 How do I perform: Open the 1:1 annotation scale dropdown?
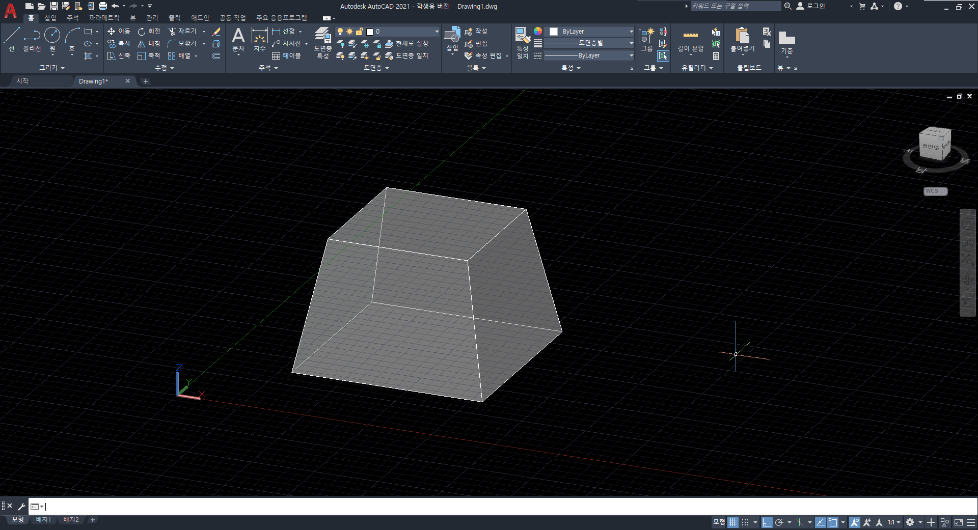pyautogui.click(x=894, y=522)
